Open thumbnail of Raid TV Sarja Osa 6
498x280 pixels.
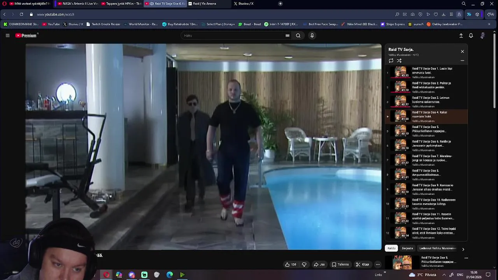[x=401, y=145]
